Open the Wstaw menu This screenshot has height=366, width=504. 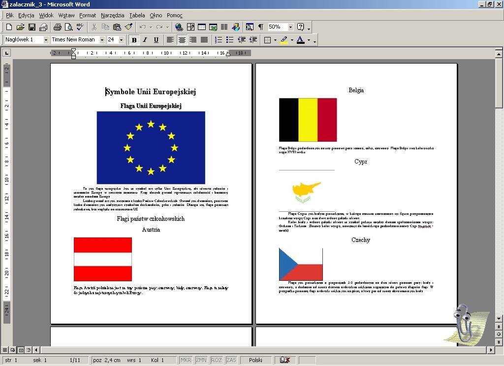point(66,15)
